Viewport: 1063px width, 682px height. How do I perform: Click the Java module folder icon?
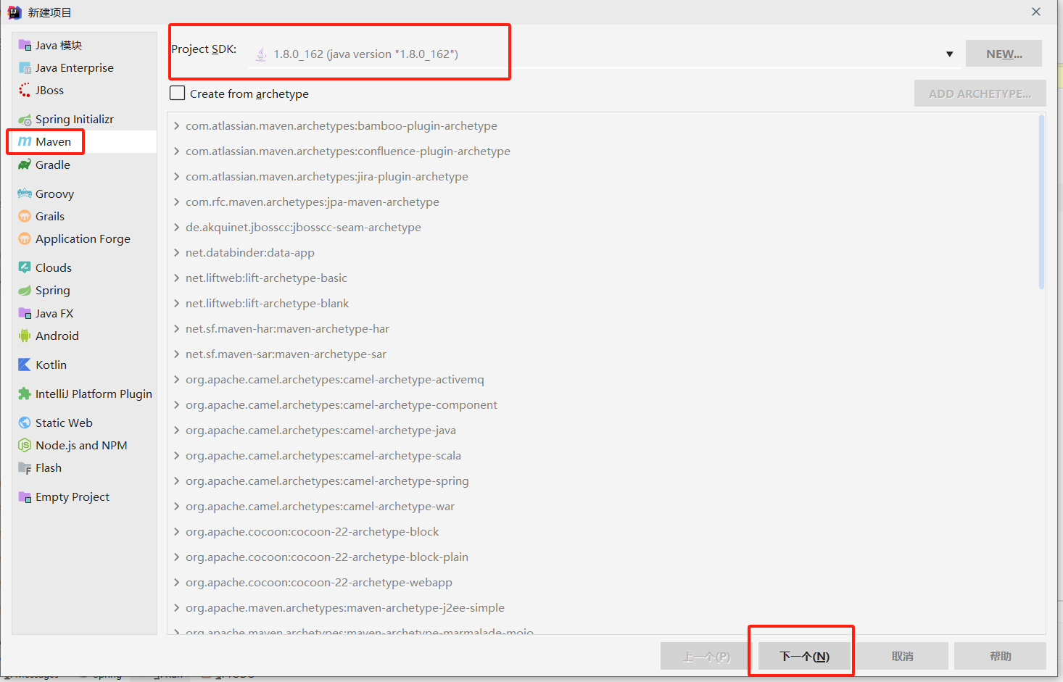coord(25,45)
